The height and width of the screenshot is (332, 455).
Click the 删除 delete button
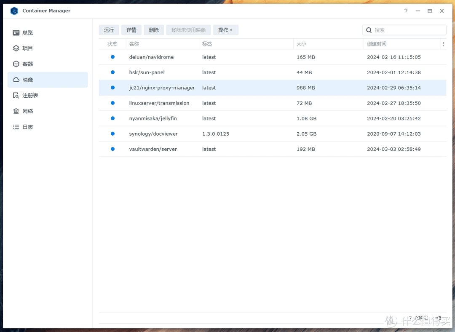pos(154,30)
